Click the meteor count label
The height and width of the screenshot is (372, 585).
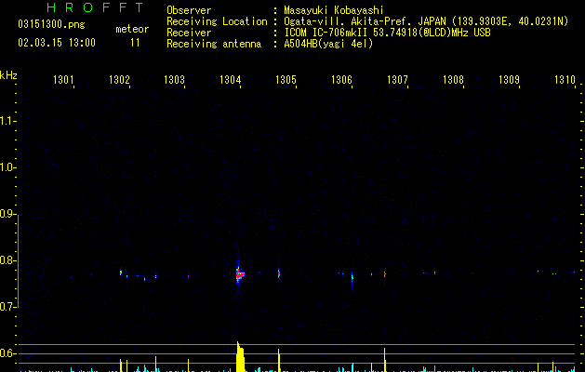(132, 29)
